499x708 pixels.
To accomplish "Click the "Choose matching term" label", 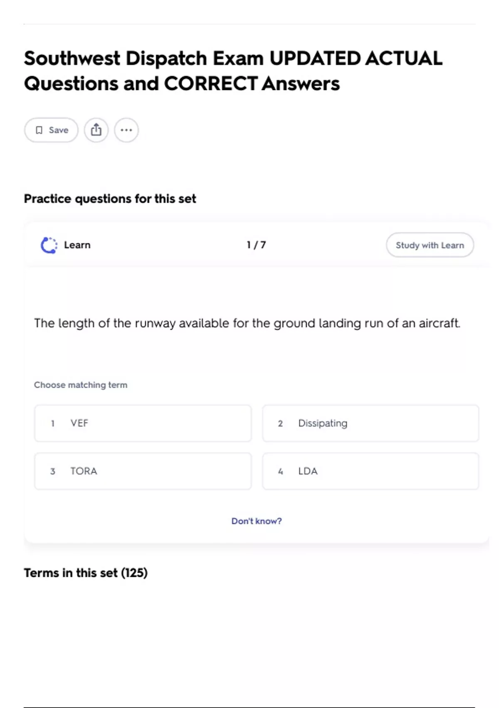I will (x=81, y=385).
